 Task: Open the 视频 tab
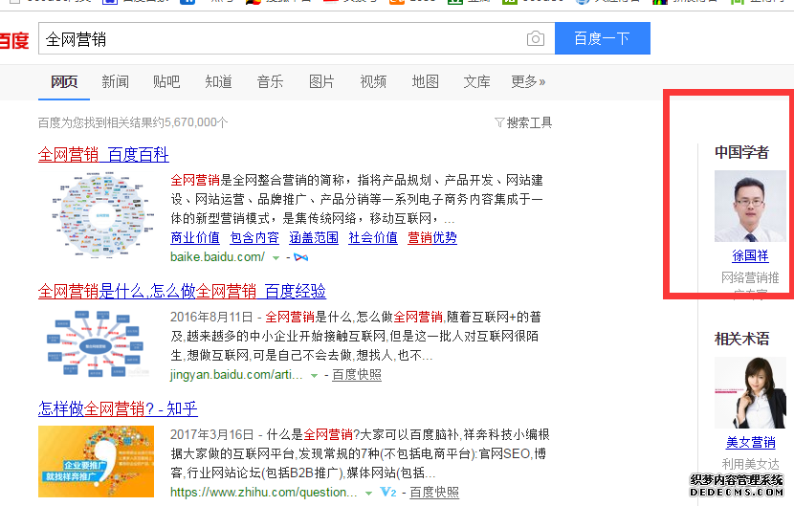pos(374,81)
